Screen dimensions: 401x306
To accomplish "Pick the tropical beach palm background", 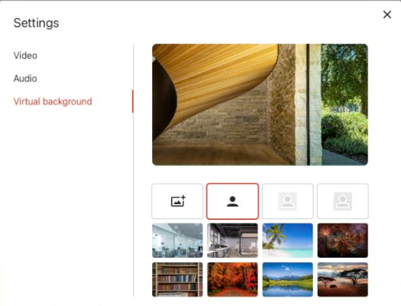I will coord(288,241).
